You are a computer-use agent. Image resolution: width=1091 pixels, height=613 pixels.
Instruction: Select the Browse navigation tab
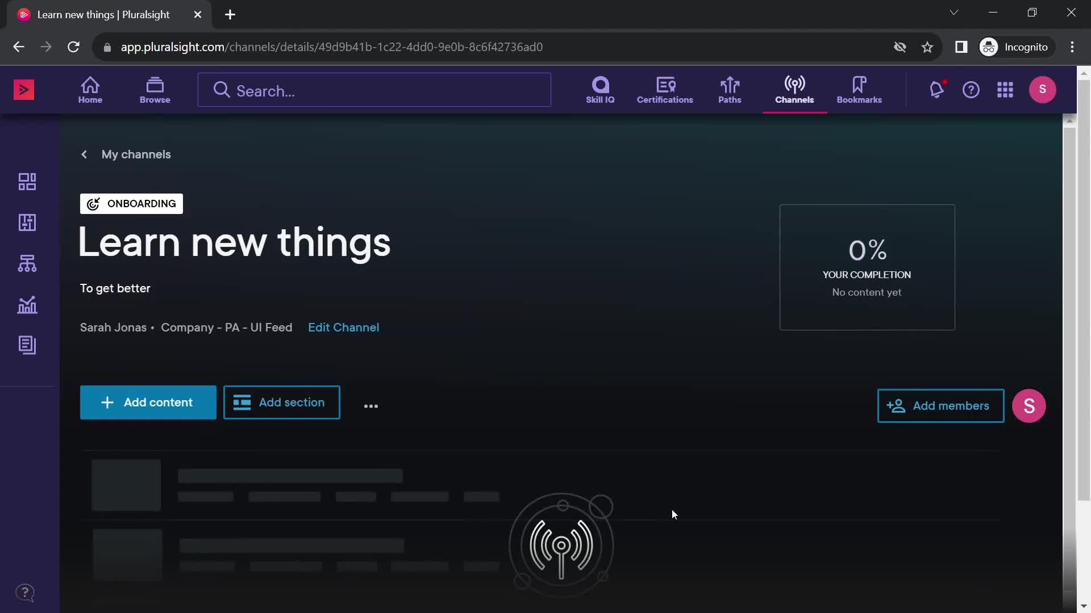pyautogui.click(x=155, y=89)
